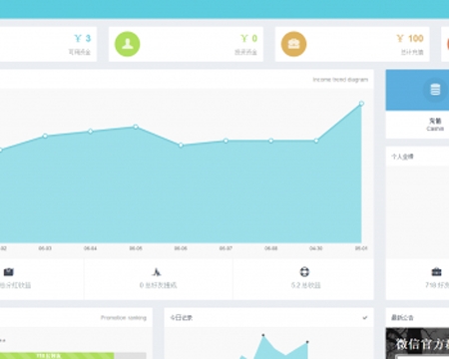Image resolution: width=449 pixels, height=359 pixels.
Task: Click the orange briefcase circle icon
Action: point(293,44)
